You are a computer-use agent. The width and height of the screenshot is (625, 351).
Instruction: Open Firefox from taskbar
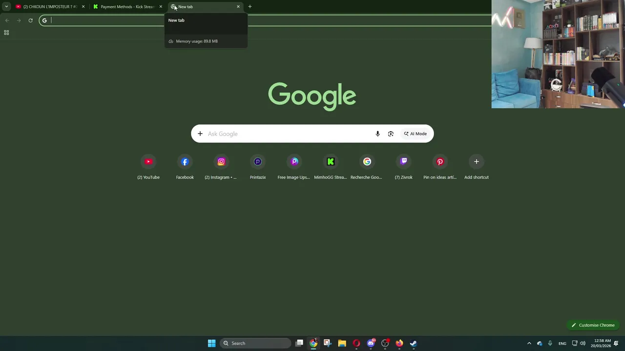pyautogui.click(x=399, y=343)
